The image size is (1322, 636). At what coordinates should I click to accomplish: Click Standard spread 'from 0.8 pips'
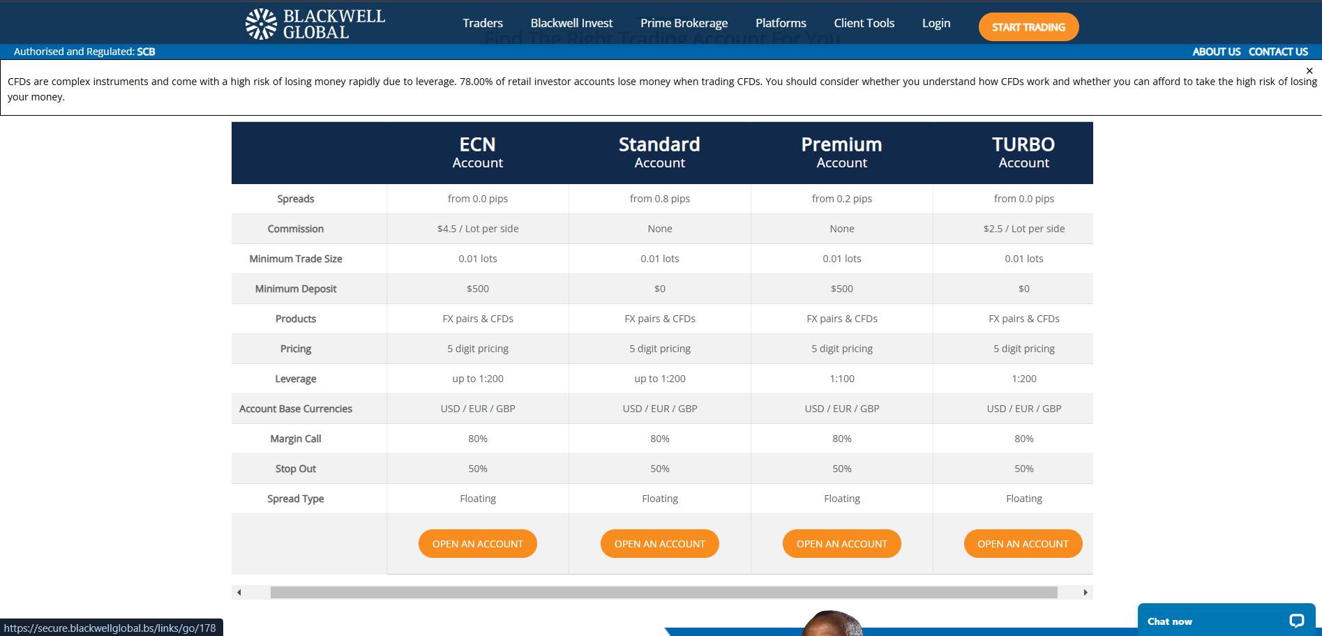660,199
